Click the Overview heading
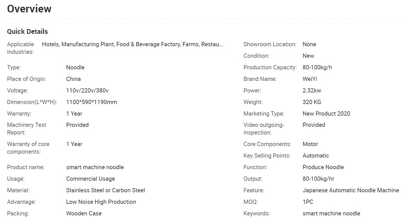Image resolution: width=406 pixels, height=223 pixels. coord(29,9)
